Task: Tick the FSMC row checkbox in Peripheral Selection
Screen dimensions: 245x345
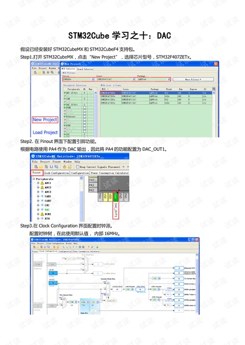Action: 85,125
